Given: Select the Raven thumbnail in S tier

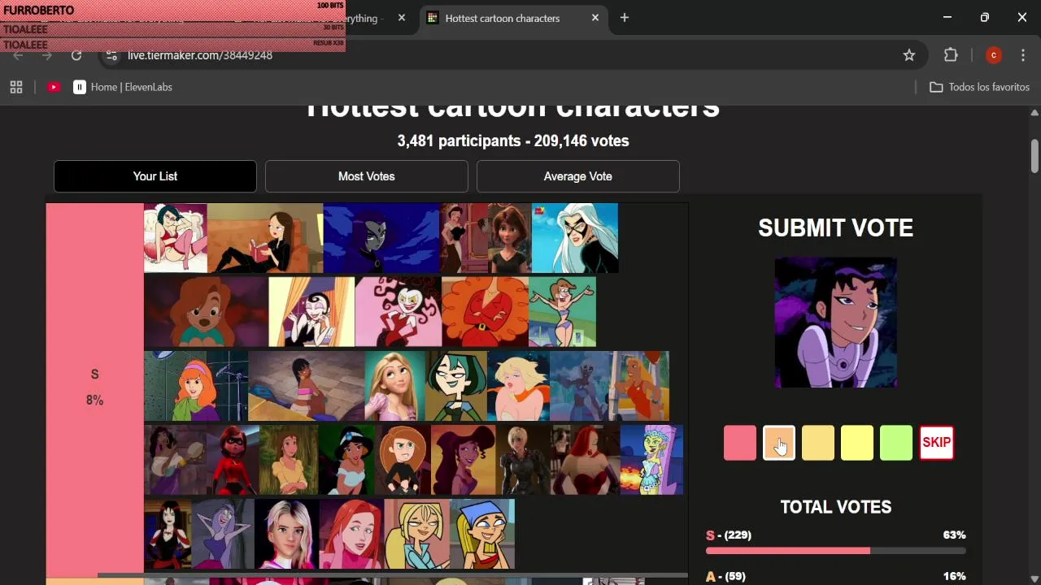Looking at the screenshot, I should pyautogui.click(x=381, y=238).
